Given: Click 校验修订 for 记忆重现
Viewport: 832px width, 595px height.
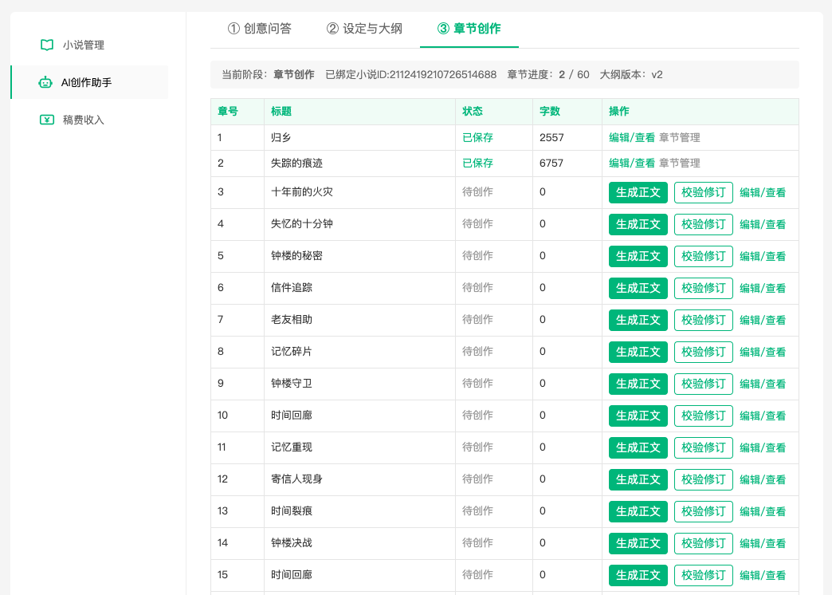Looking at the screenshot, I should (703, 447).
